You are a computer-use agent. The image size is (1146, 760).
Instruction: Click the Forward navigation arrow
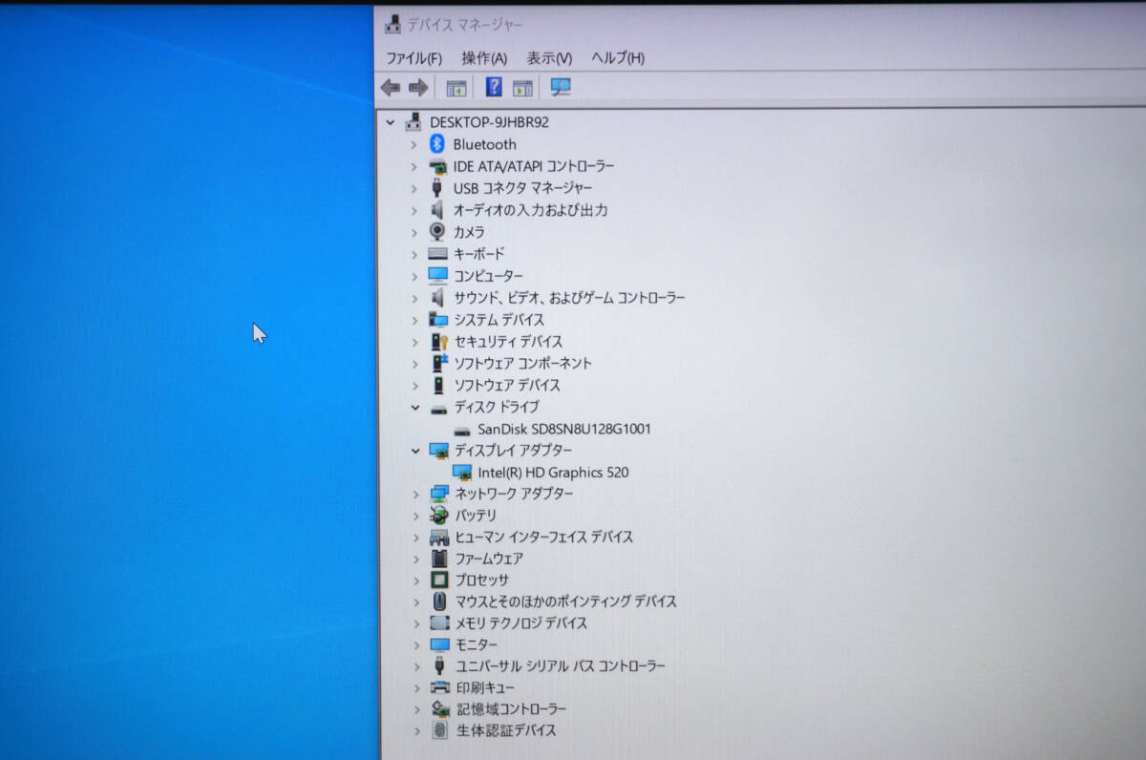click(417, 87)
